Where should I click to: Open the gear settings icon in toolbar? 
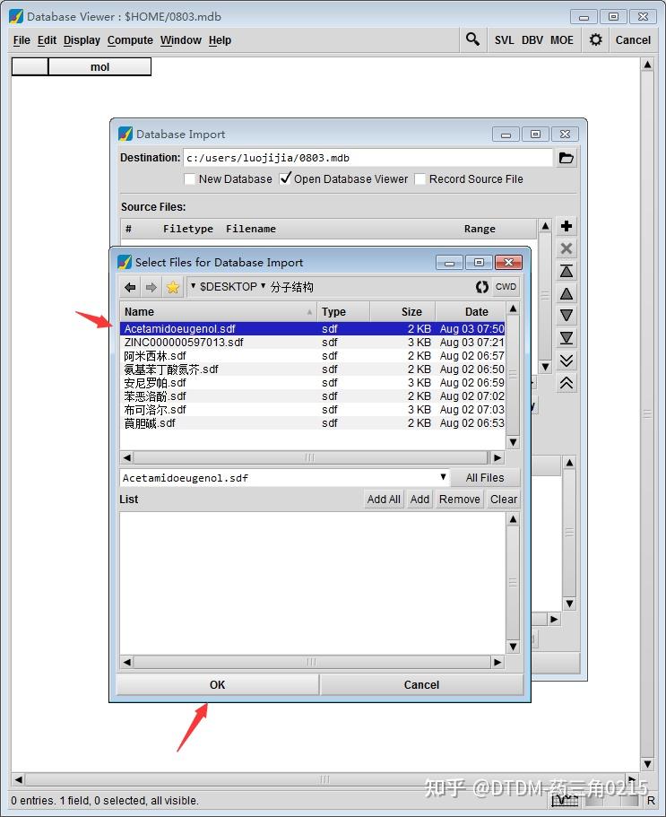click(x=595, y=39)
